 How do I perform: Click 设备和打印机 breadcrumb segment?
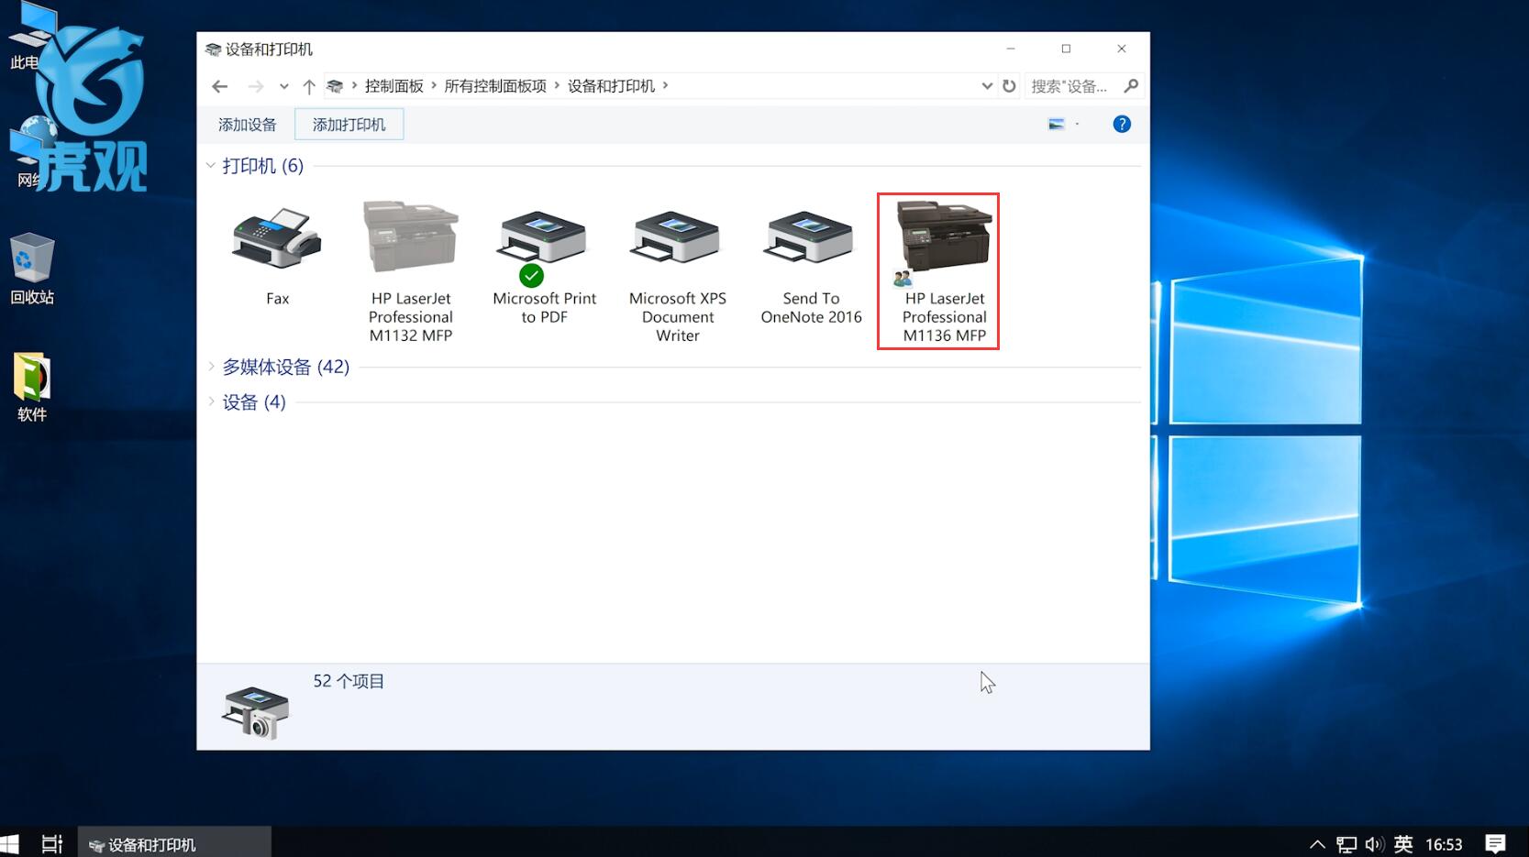611,86
